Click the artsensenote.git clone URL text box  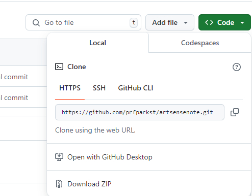[140, 112]
